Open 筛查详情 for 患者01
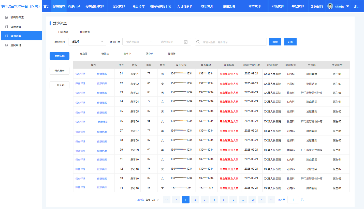Screen dimensions: 364x209 click(x=80, y=74)
